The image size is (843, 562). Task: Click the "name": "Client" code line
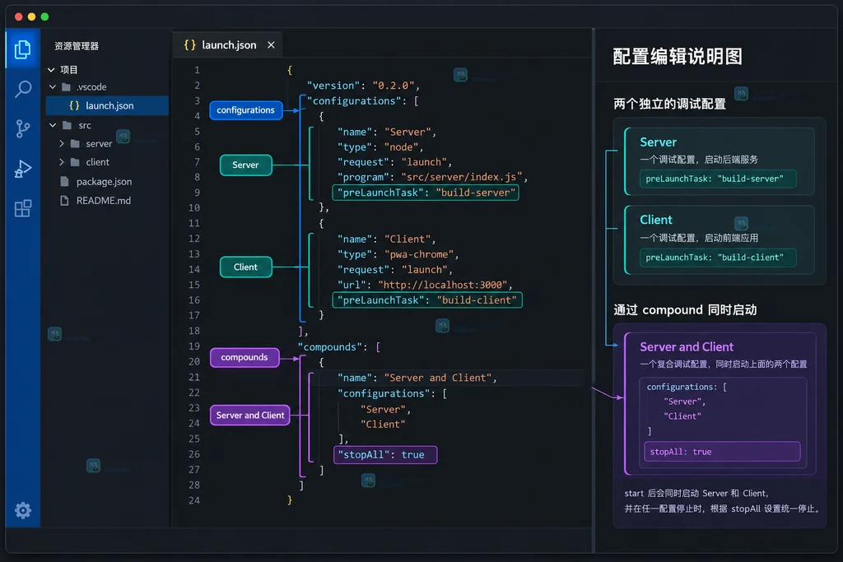[x=387, y=239]
